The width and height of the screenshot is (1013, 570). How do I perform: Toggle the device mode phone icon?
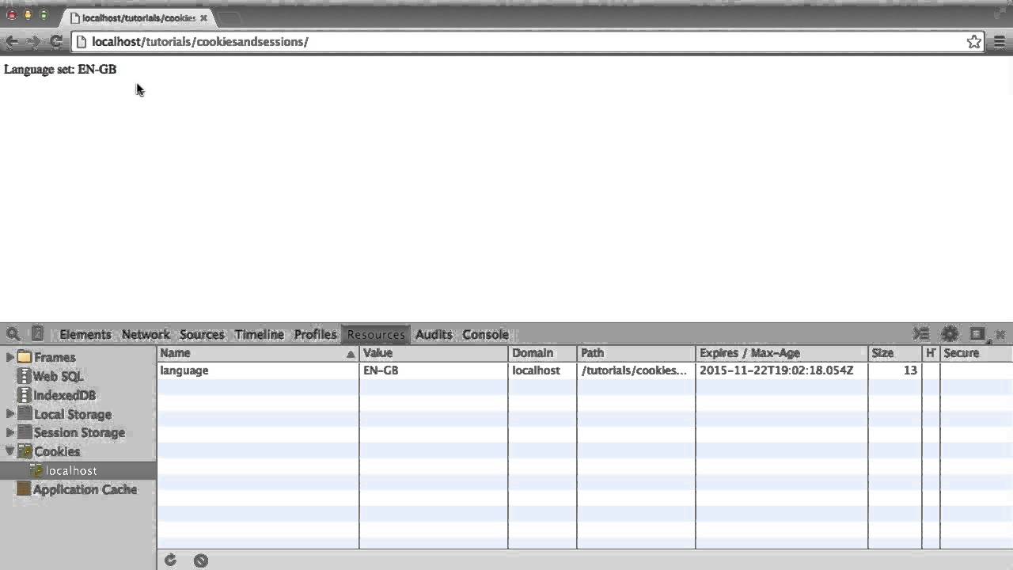37,334
